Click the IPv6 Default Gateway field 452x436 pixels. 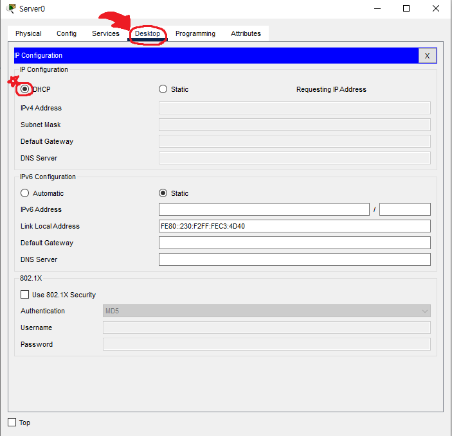[294, 243]
